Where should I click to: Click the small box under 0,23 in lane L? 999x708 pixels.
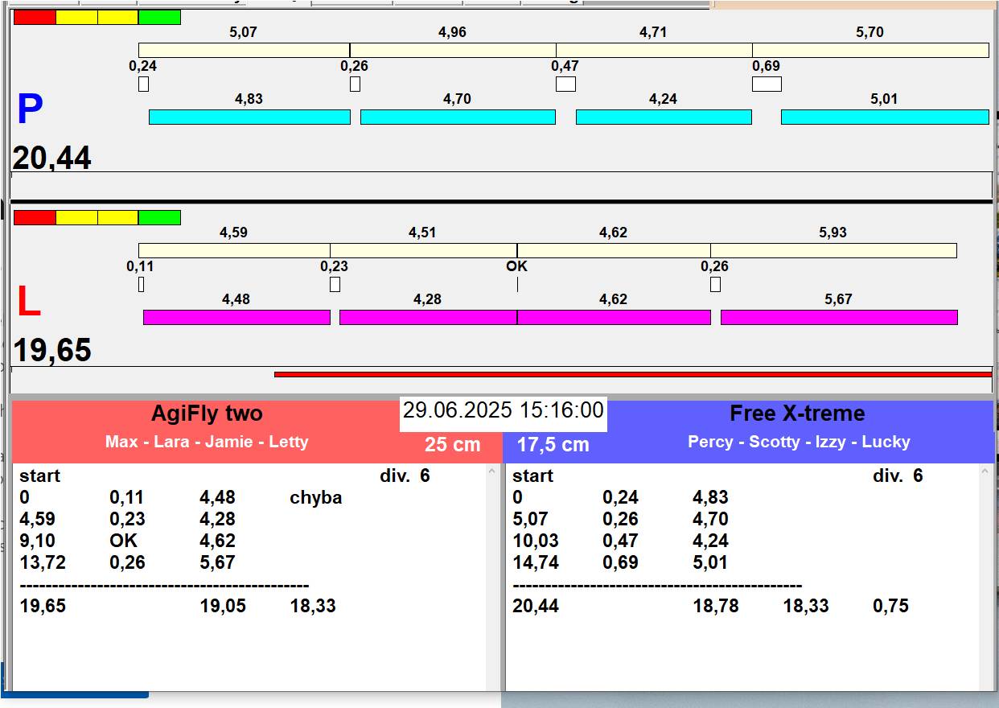tap(335, 285)
